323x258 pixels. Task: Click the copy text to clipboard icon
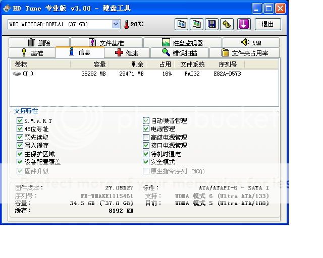[x=182, y=24]
